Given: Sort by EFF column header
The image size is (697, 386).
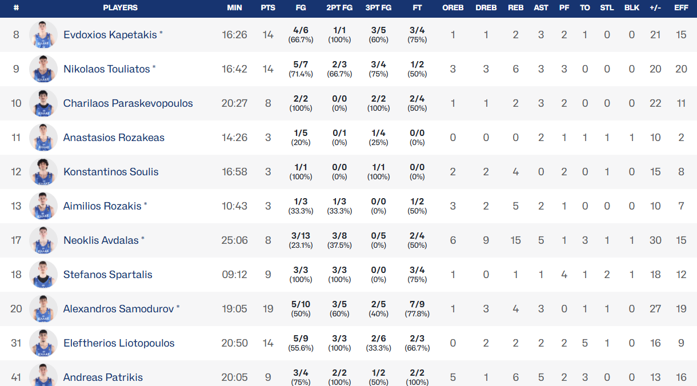Looking at the screenshot, I should pyautogui.click(x=681, y=8).
